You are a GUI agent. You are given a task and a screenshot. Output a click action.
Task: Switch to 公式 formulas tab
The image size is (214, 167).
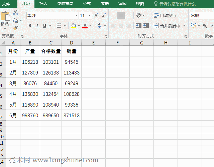tap(87, 4)
